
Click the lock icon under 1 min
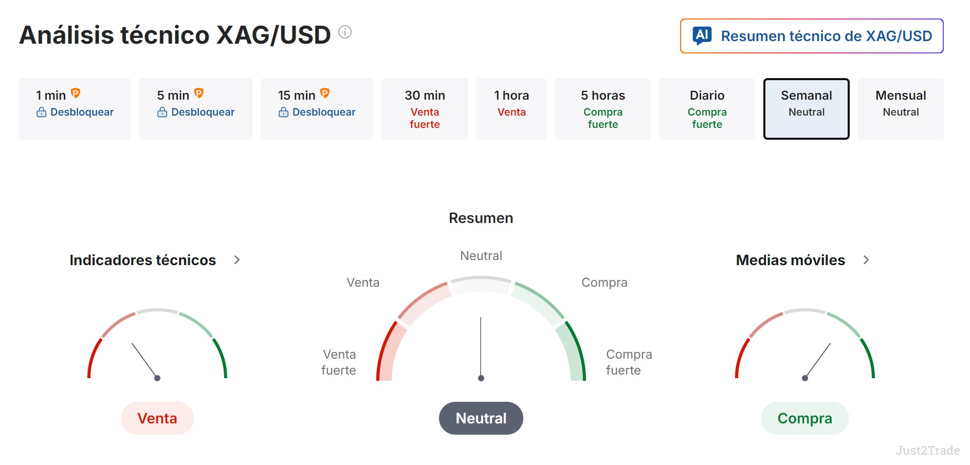click(41, 112)
